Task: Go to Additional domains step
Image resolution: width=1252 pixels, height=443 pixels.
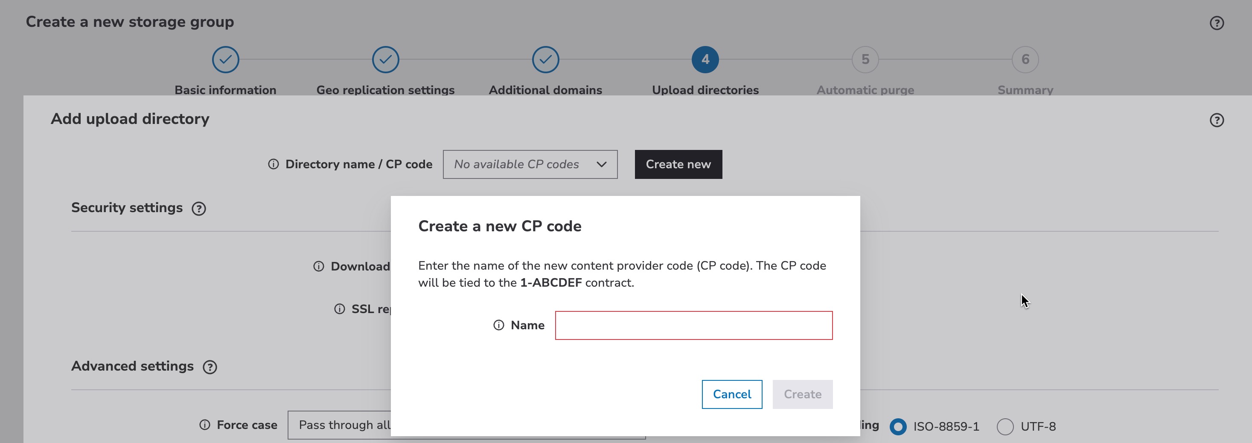Action: [x=545, y=60]
